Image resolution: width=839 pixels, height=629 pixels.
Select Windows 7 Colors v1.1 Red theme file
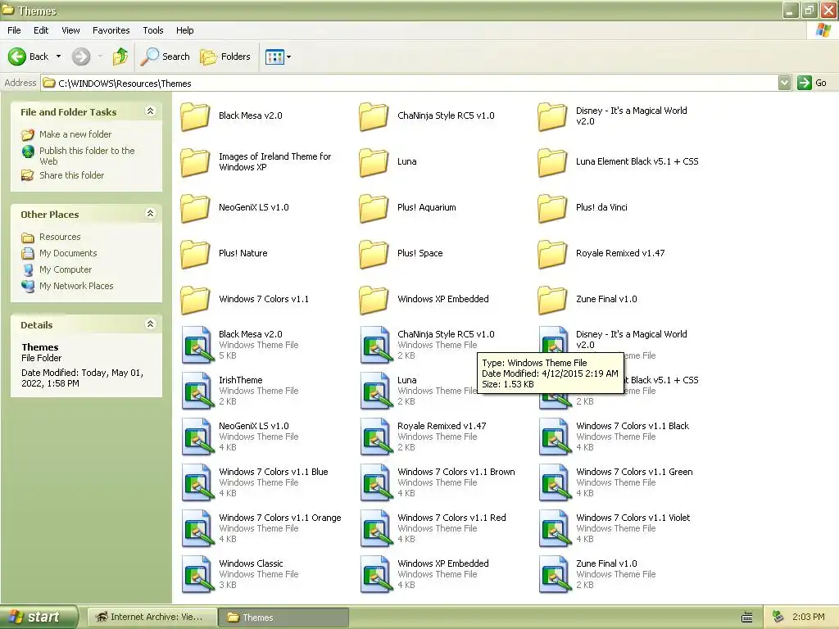[376, 530]
